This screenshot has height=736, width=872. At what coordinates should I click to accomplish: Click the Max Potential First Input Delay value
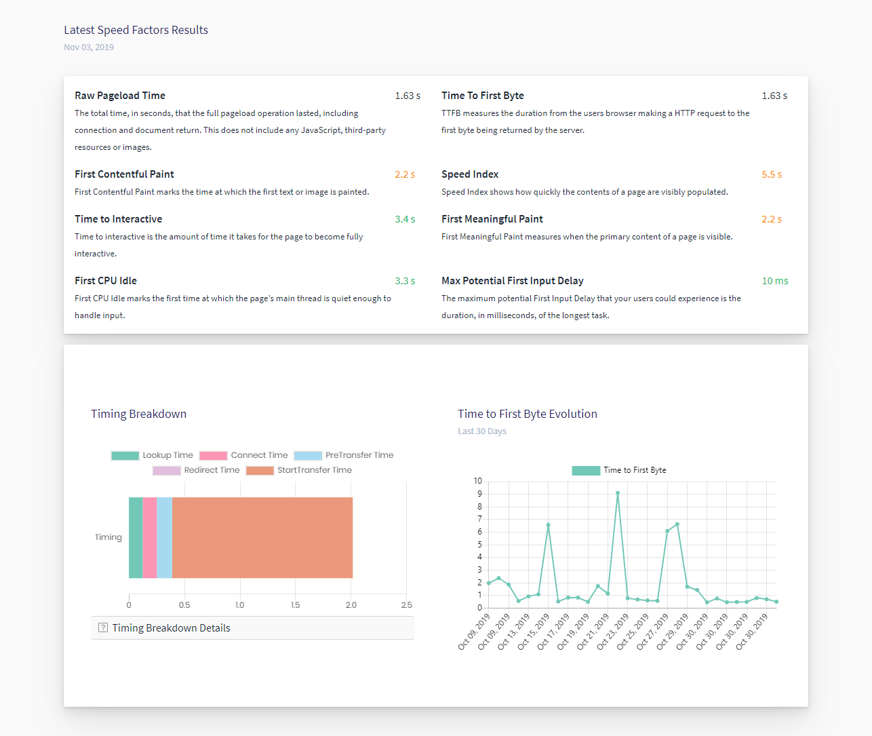(774, 280)
